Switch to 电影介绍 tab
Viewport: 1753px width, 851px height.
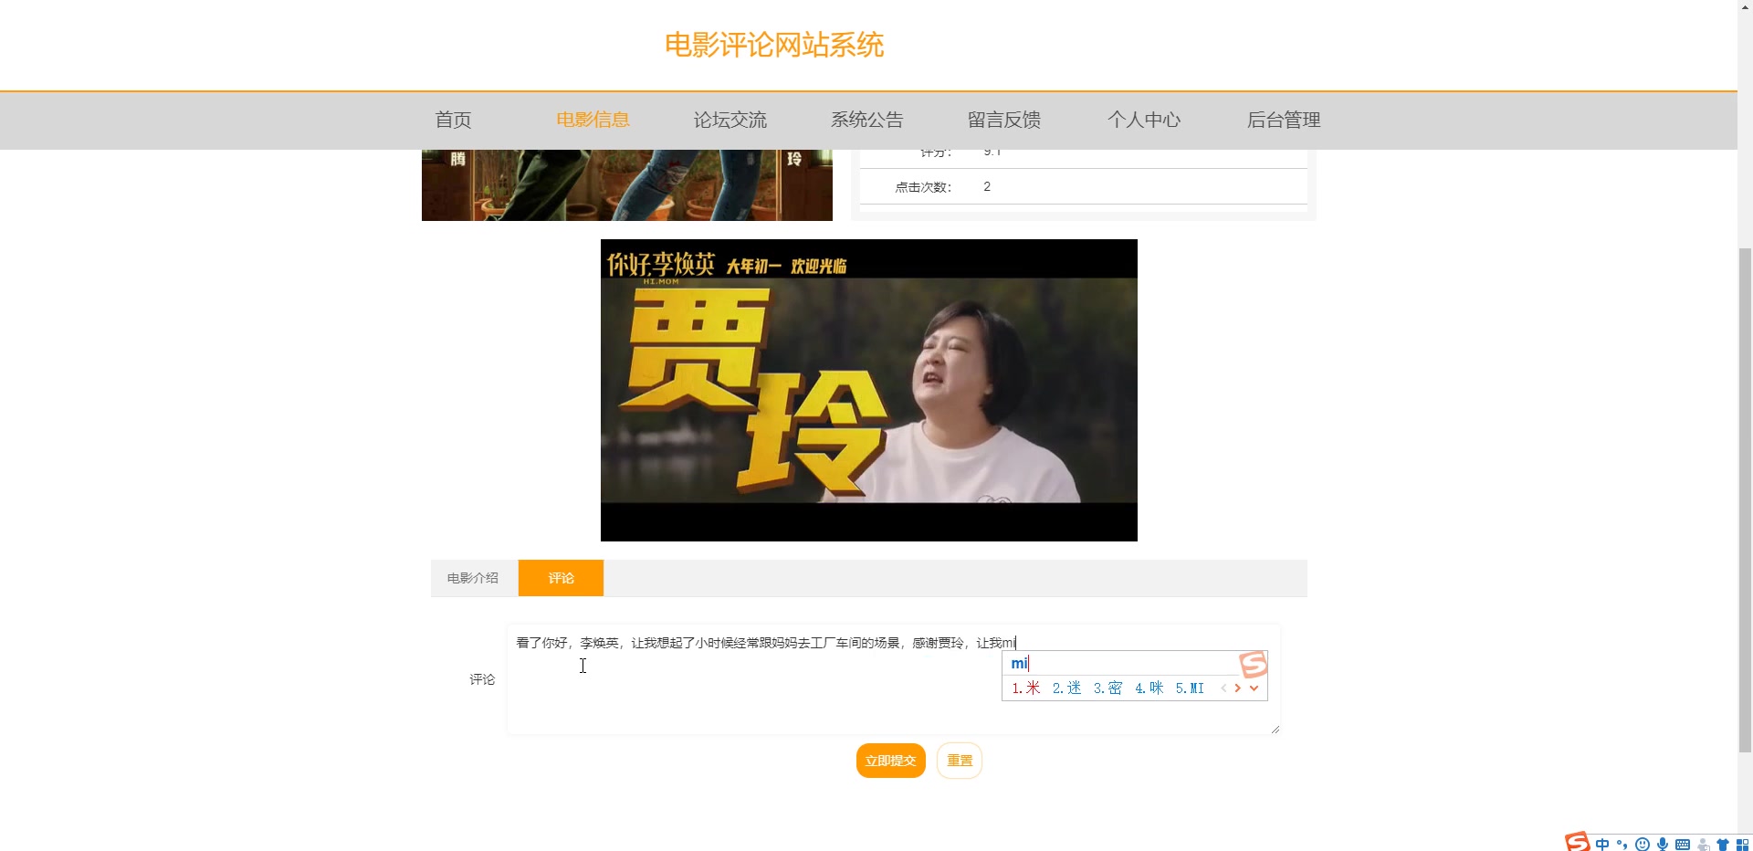474,578
